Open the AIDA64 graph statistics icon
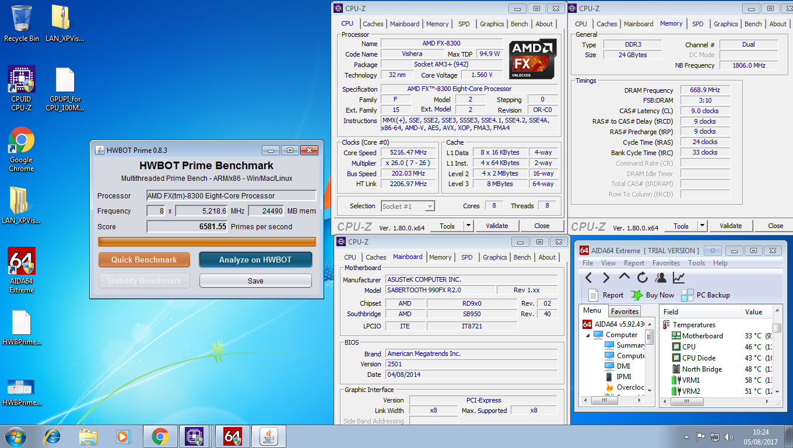793x448 pixels. (679, 278)
